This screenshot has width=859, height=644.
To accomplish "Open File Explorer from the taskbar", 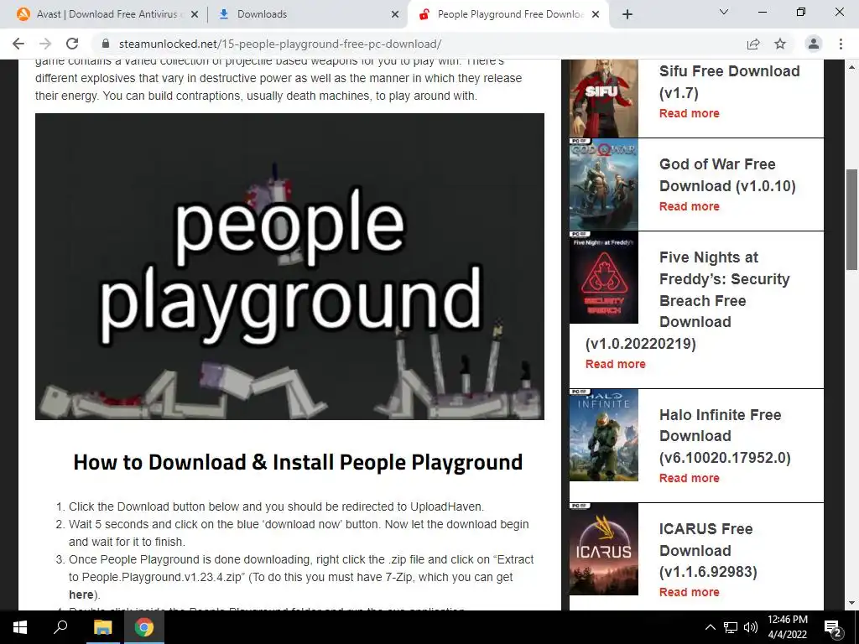I will [x=102, y=627].
